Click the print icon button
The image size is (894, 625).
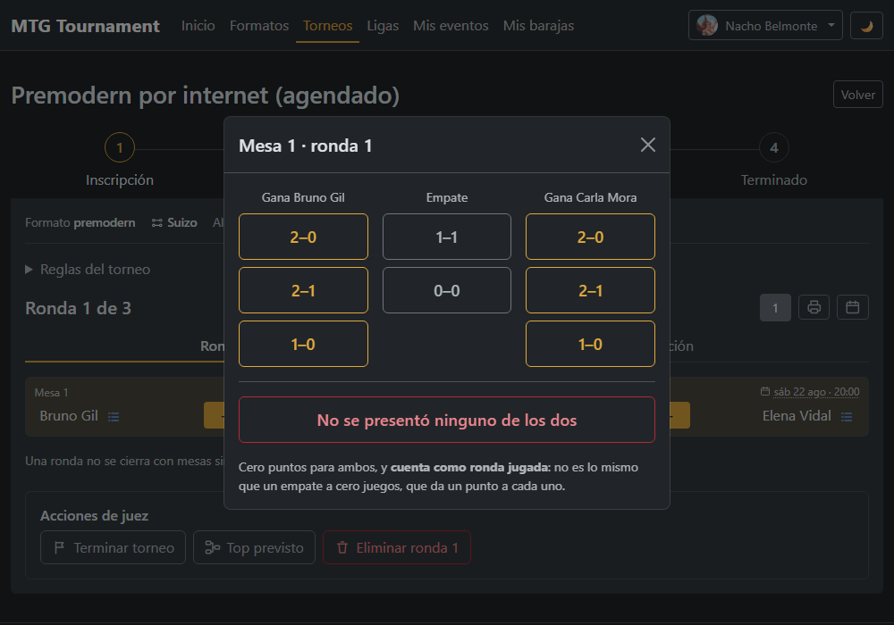[814, 307]
